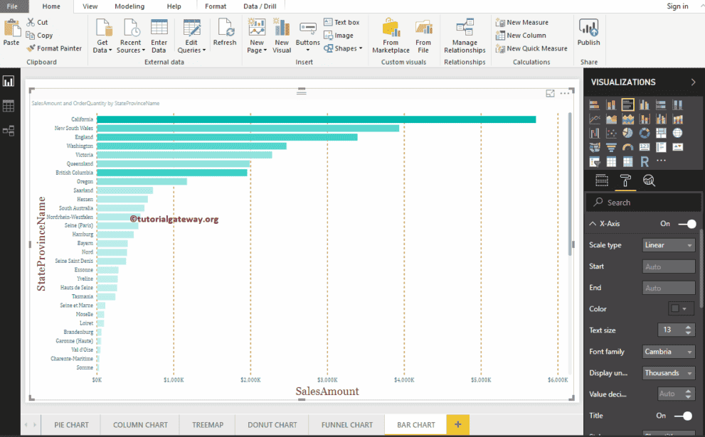
Task: Select the Funnel chart visual icon
Action: tap(610, 147)
